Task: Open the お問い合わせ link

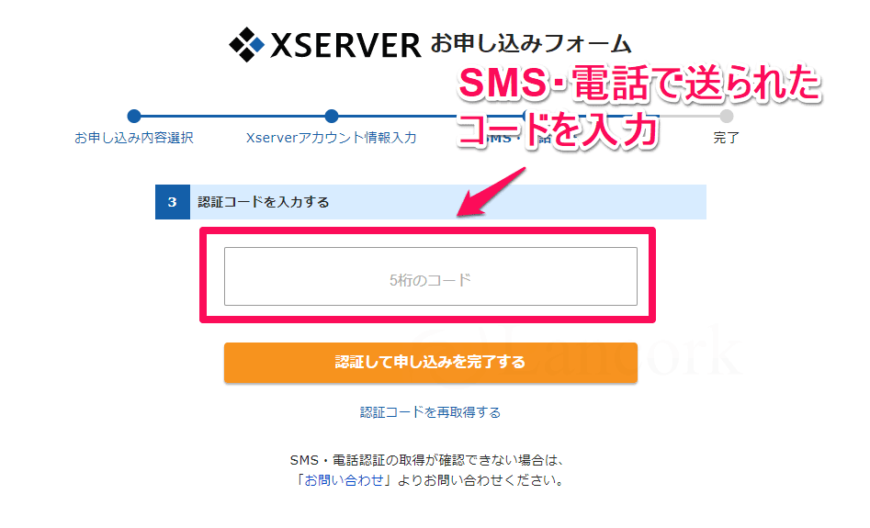Action: coord(344,480)
